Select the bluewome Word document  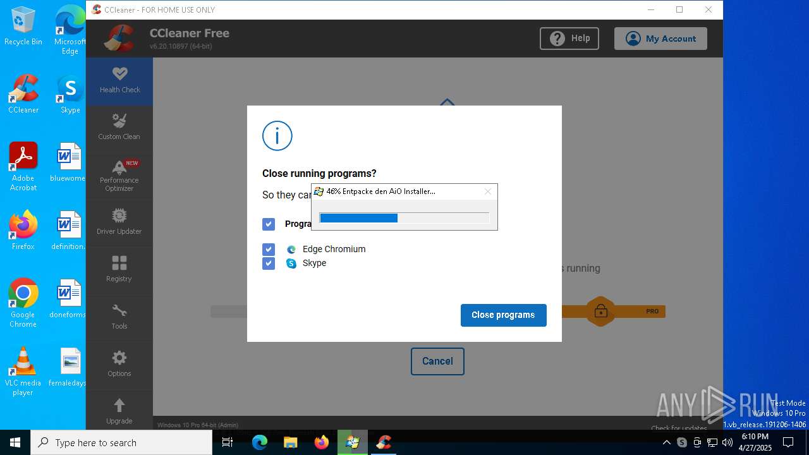pyautogui.click(x=68, y=162)
